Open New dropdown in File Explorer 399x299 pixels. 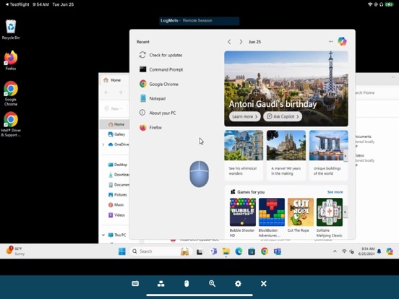click(x=113, y=108)
